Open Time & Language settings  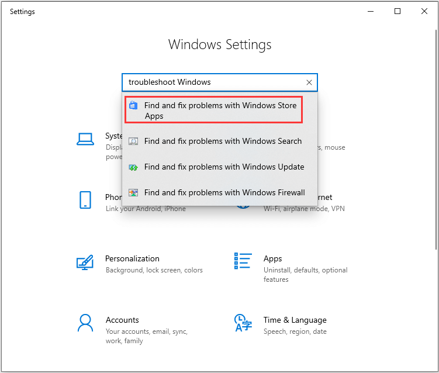pyautogui.click(x=280, y=325)
